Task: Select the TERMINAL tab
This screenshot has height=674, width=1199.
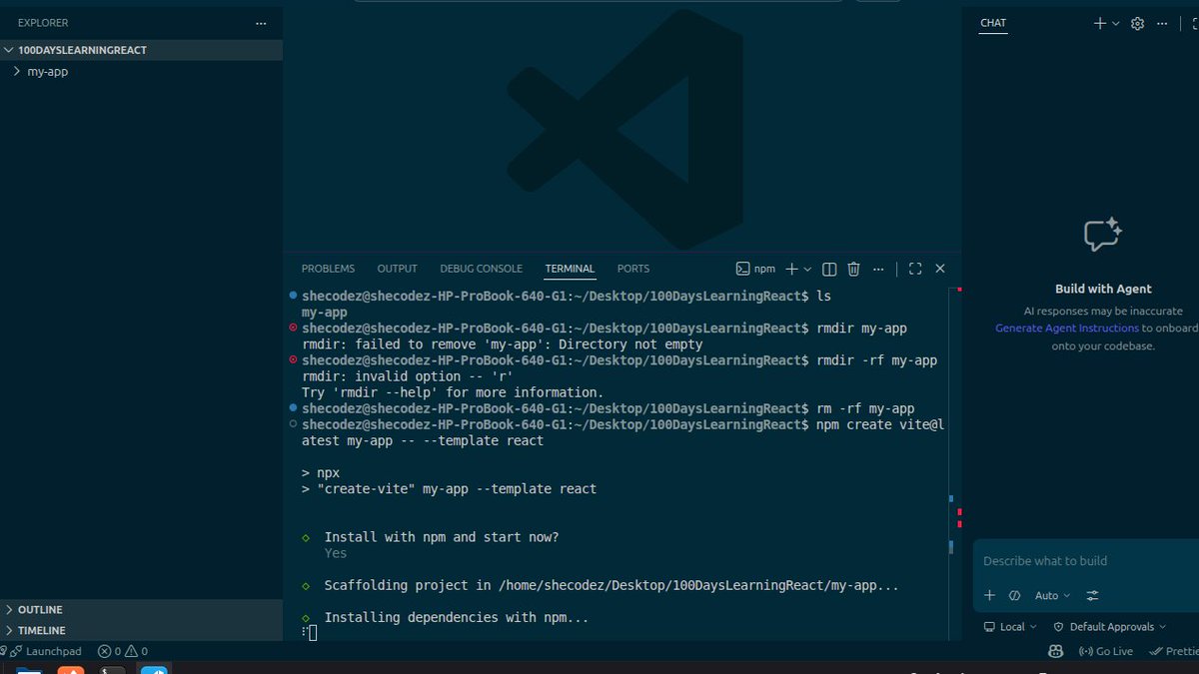Action: [x=570, y=269]
